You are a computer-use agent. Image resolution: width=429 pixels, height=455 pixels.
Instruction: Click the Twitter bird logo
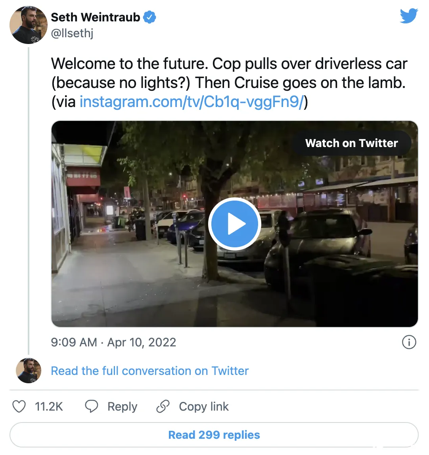[409, 16]
